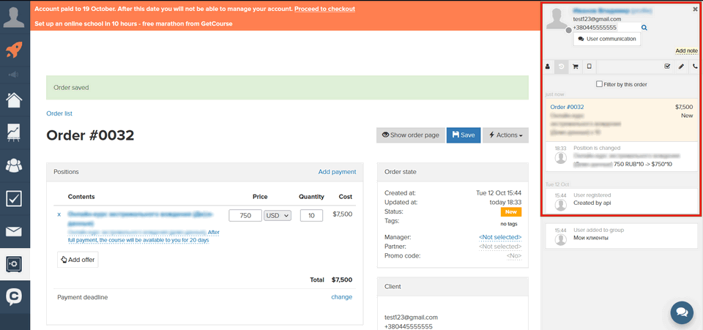This screenshot has height=330, width=703.
Task: Open the home section in sidebar
Action: point(15,100)
